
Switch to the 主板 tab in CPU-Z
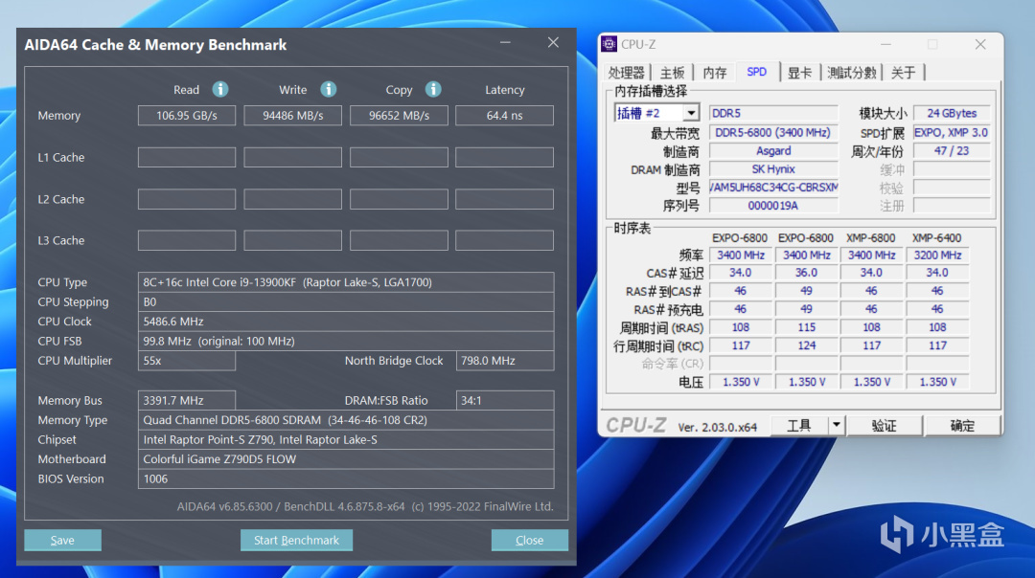click(x=672, y=73)
